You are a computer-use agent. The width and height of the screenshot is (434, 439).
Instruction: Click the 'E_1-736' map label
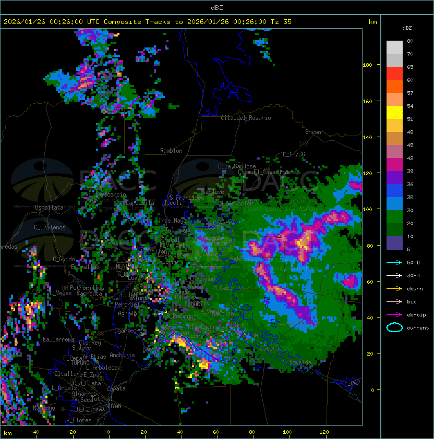[x=294, y=154]
